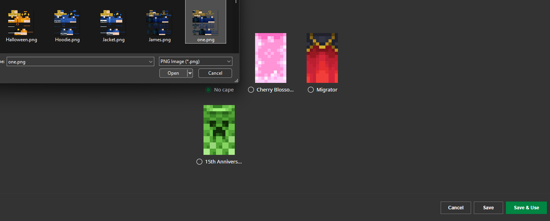
Task: Click the James.png file name label
Action: point(160,40)
